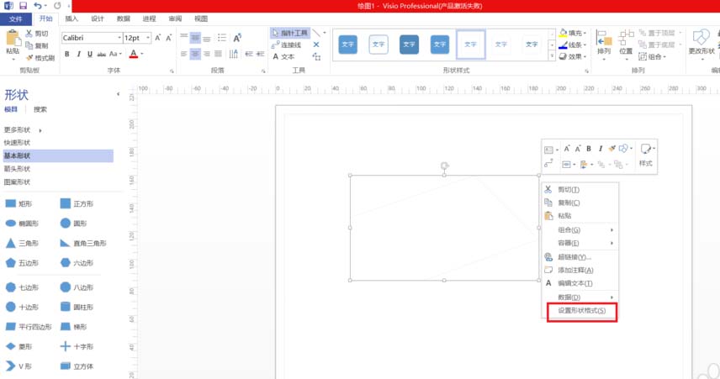Click the Text tool (文本) in ribbon
Viewport: 720px width, 379px height.
tap(283, 56)
